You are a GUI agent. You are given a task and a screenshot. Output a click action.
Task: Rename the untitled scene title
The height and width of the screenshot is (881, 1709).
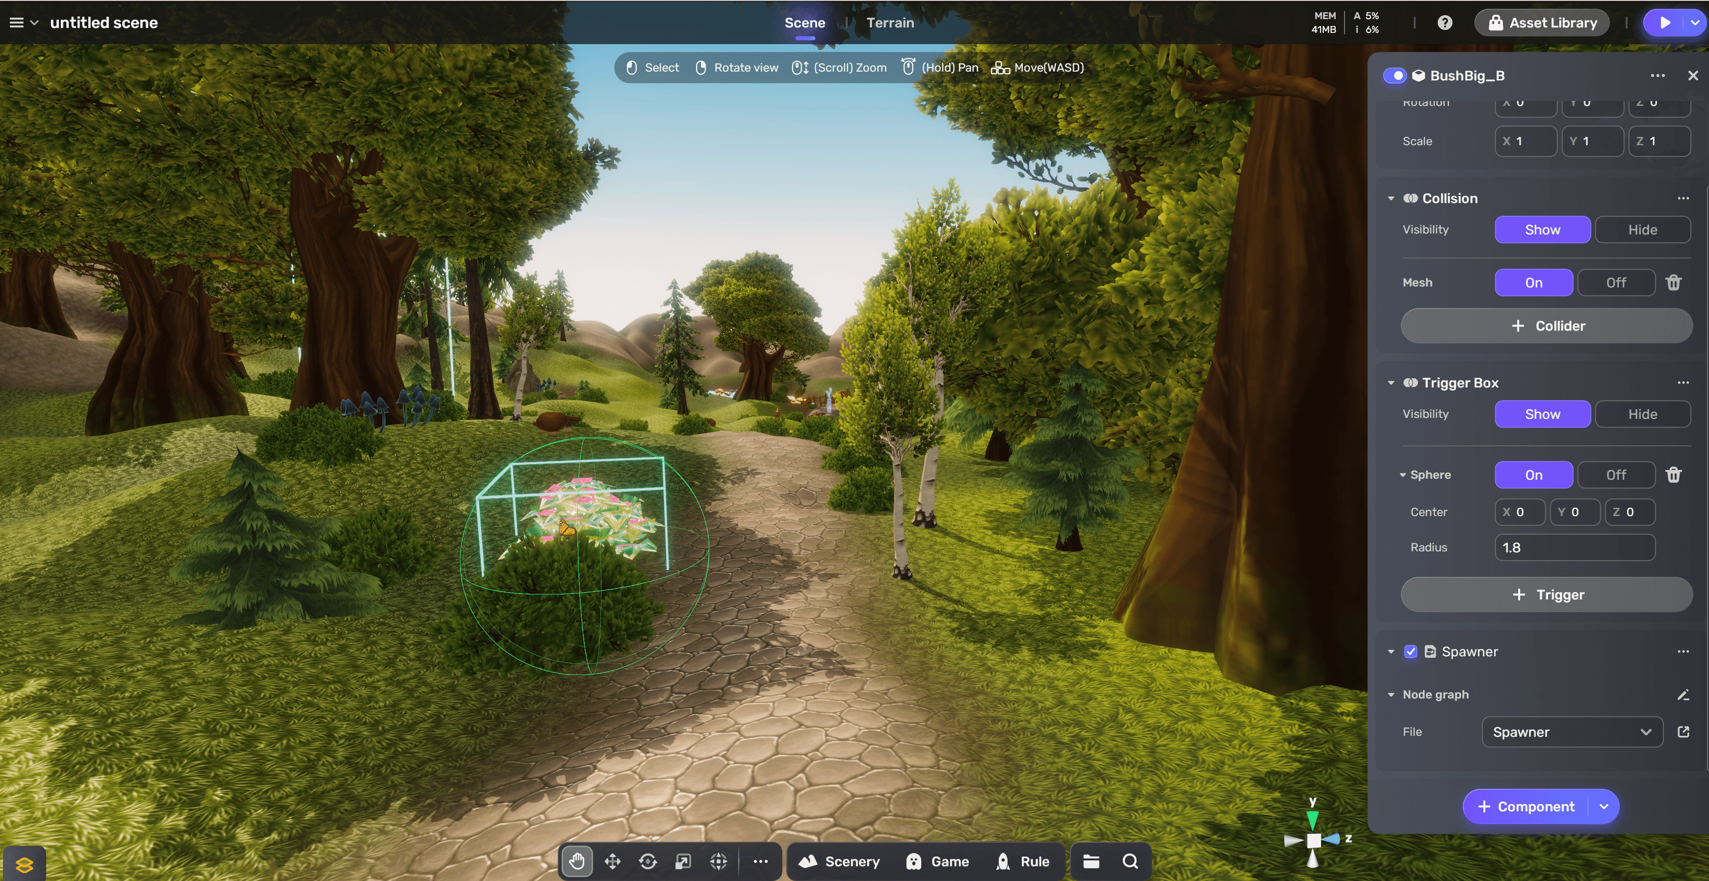point(104,23)
